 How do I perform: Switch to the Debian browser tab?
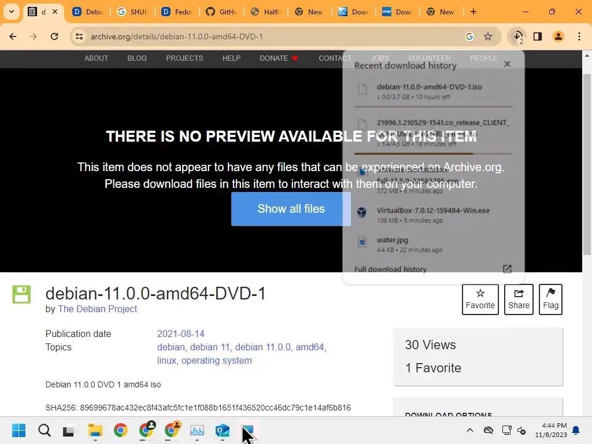coord(89,12)
